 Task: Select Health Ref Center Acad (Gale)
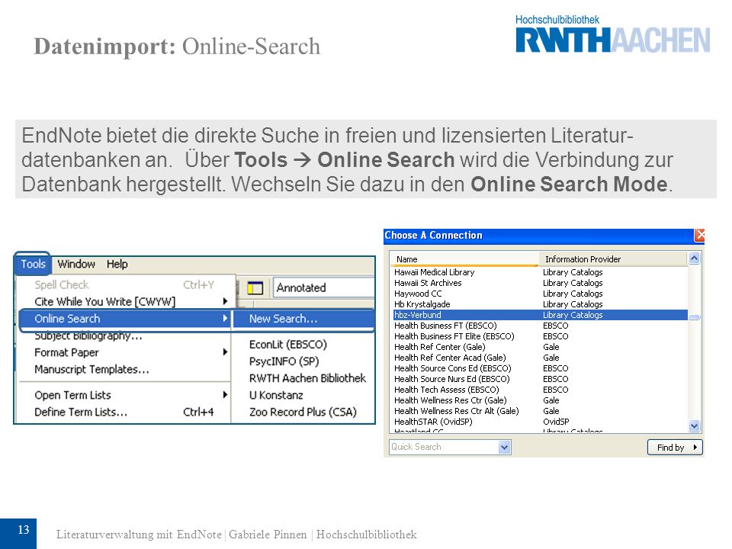point(540,358)
